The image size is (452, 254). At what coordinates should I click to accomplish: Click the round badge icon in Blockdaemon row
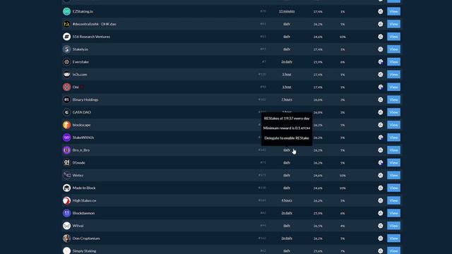click(381, 213)
